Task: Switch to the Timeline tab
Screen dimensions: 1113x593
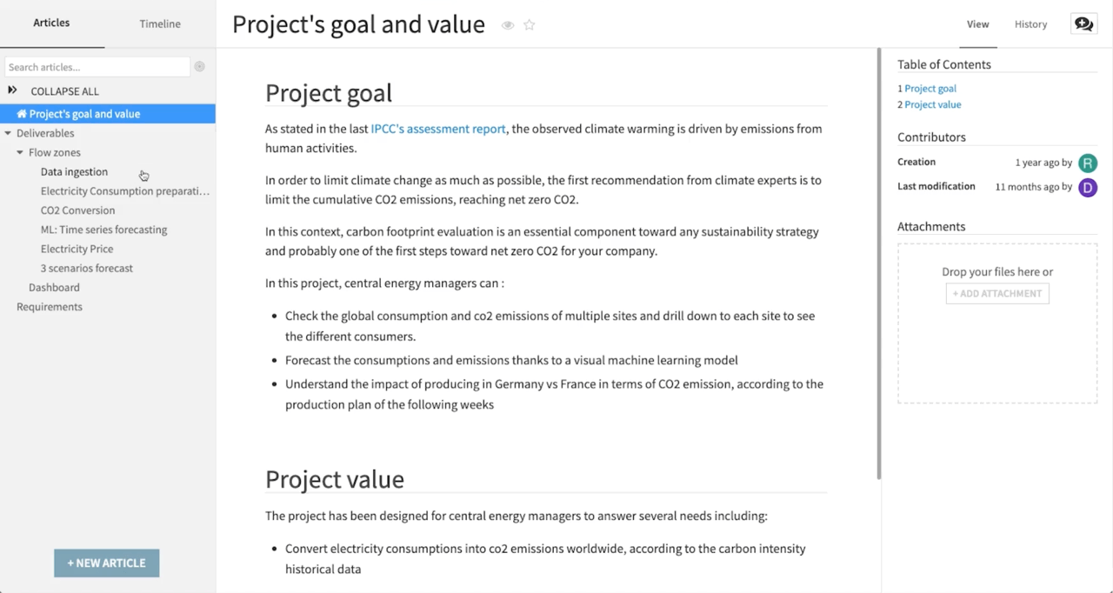Action: [x=159, y=23]
